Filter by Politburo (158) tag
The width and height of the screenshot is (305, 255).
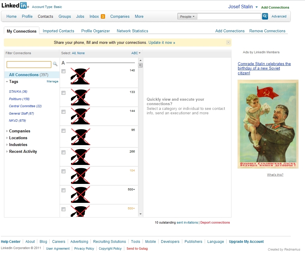[x=19, y=99]
